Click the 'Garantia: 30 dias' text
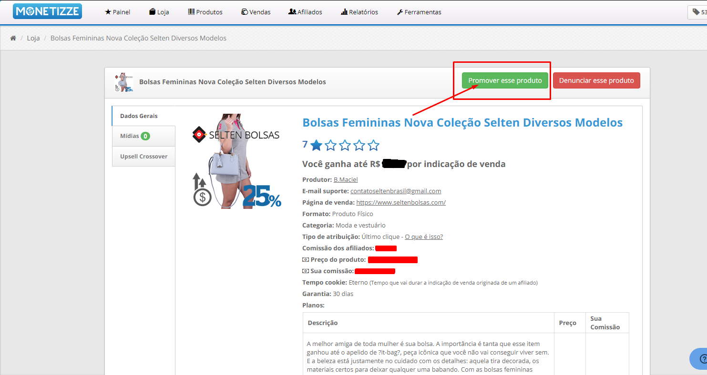 click(x=328, y=294)
